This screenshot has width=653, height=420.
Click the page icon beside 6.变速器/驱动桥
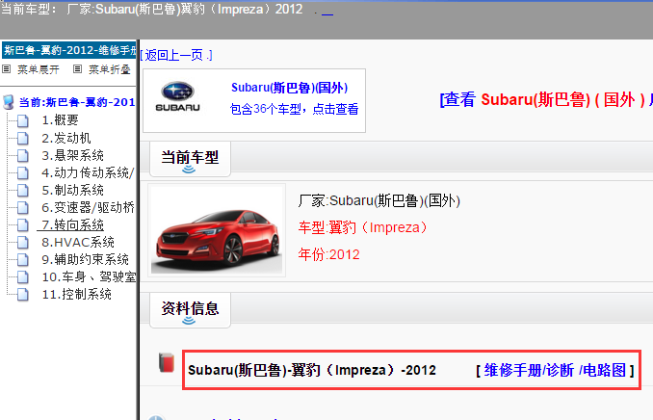[x=23, y=208]
